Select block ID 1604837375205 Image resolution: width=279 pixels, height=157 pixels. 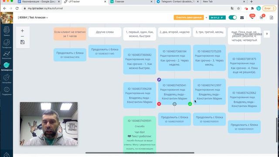[x=209, y=58]
